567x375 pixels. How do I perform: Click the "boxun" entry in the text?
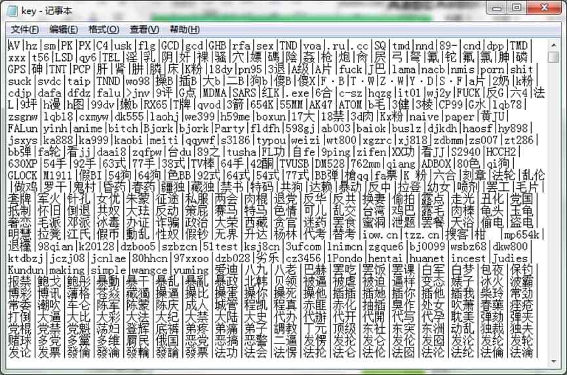click(271, 117)
